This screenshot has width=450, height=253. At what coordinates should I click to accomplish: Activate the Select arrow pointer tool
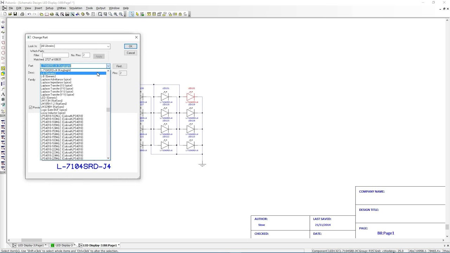click(131, 14)
